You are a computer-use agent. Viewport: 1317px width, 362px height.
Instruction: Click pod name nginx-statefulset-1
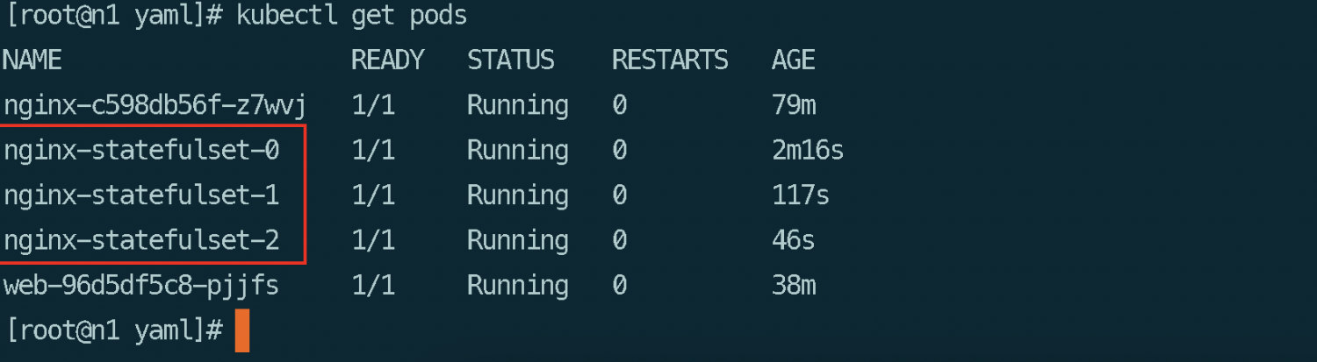pyautogui.click(x=141, y=195)
